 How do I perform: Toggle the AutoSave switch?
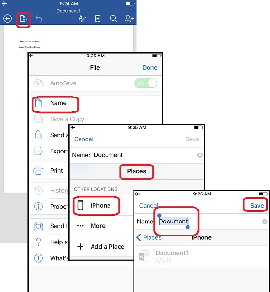(x=146, y=83)
